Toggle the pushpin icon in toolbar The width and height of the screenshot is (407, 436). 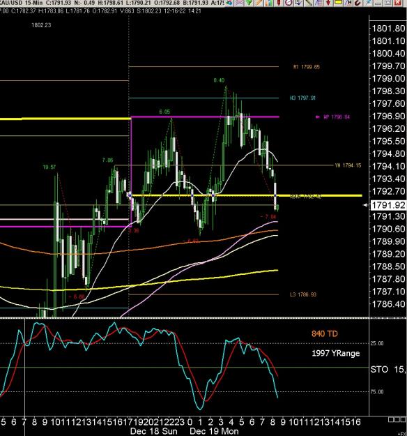tap(368, 3)
